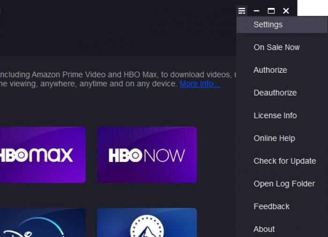
Task: Minimize the application window
Action: pyautogui.click(x=256, y=11)
